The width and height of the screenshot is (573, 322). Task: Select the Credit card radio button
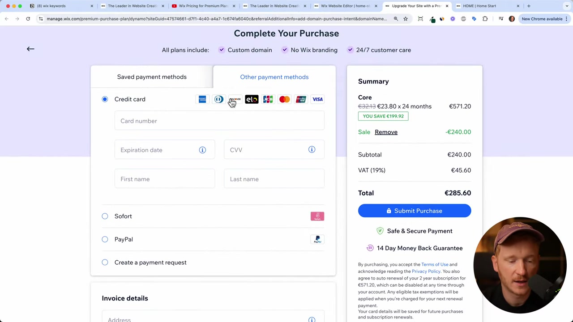tap(105, 99)
